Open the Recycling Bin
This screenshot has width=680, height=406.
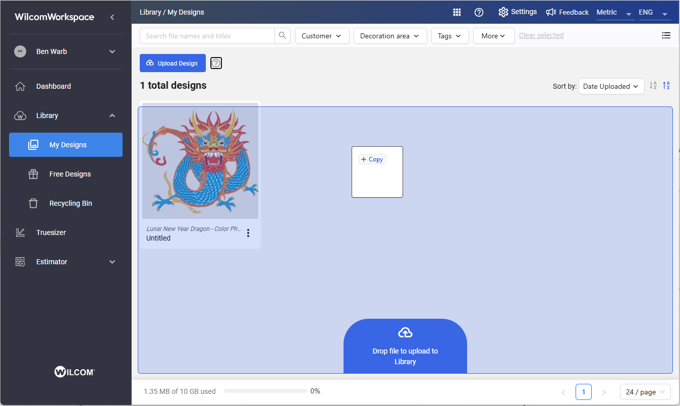(x=70, y=203)
